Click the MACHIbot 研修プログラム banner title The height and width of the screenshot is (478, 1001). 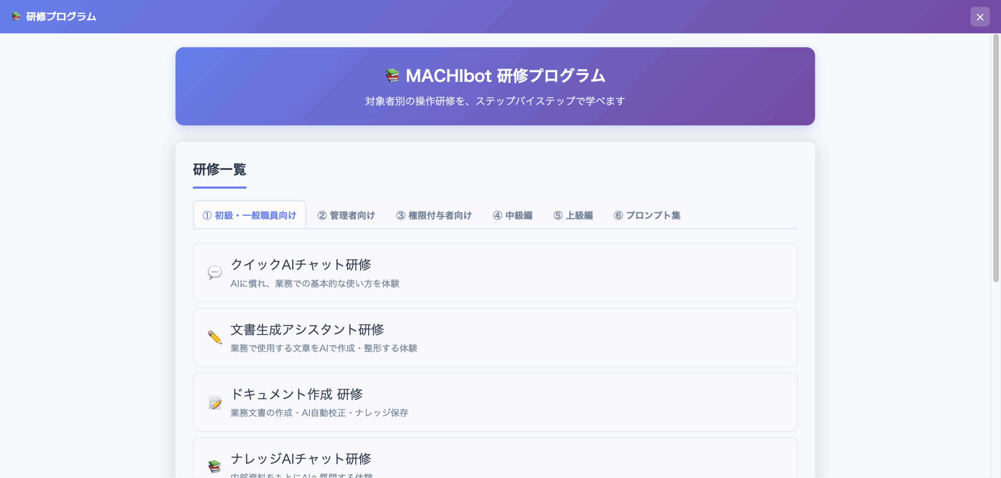(x=505, y=76)
